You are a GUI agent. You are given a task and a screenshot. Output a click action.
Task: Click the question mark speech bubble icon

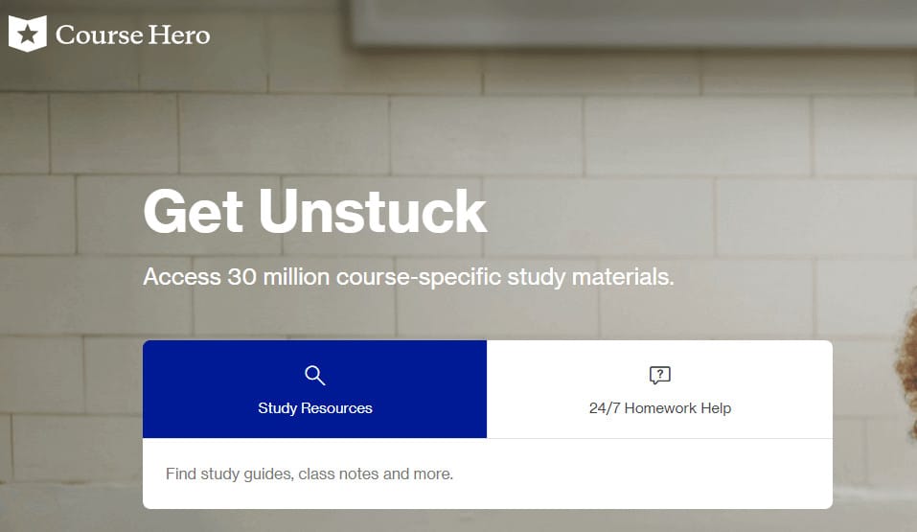[659, 375]
